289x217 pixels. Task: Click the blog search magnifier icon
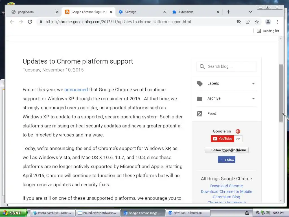(x=202, y=66)
